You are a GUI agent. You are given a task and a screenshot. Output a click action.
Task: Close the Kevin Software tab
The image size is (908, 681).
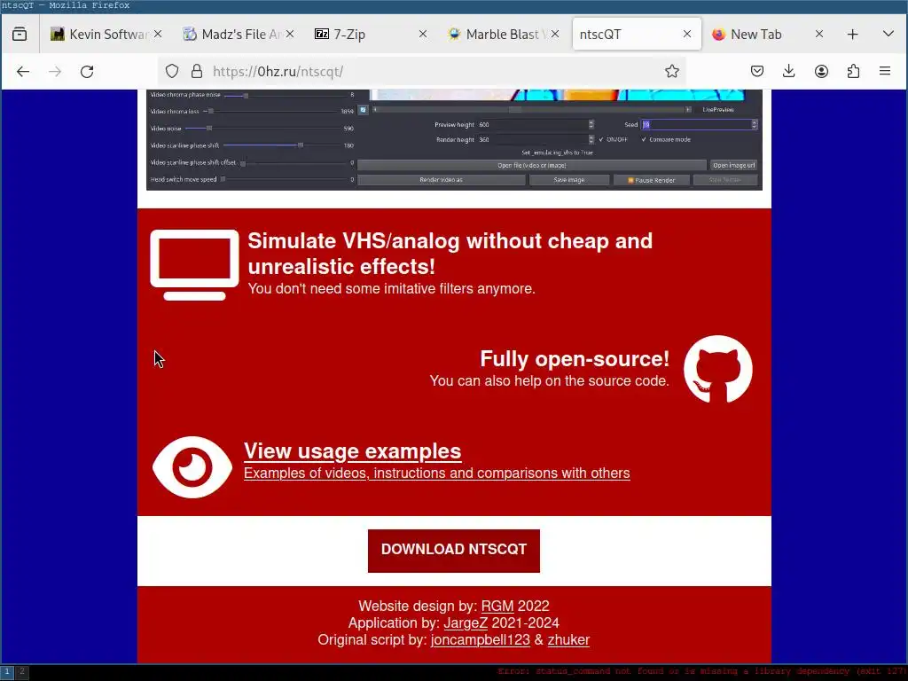click(x=158, y=35)
